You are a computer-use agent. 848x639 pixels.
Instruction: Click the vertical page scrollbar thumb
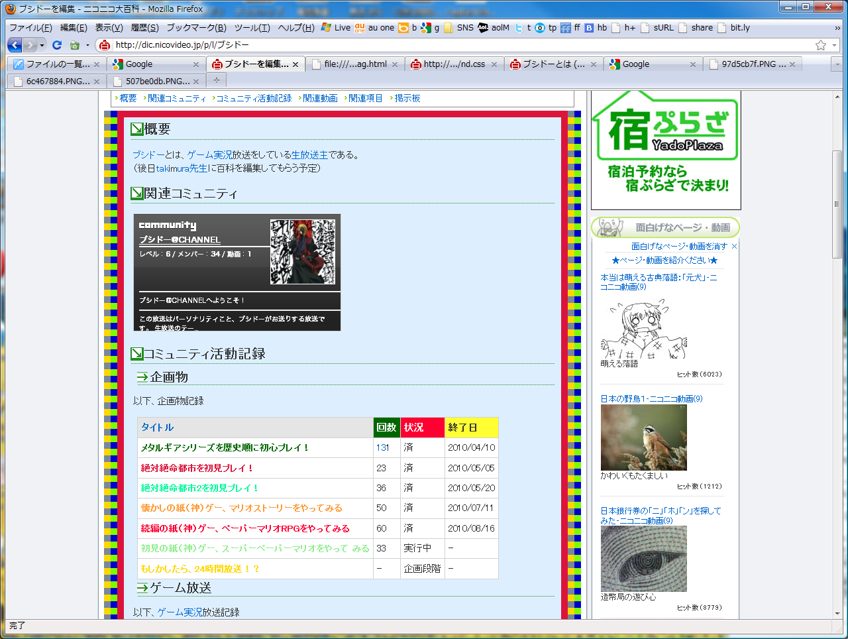pos(837,204)
